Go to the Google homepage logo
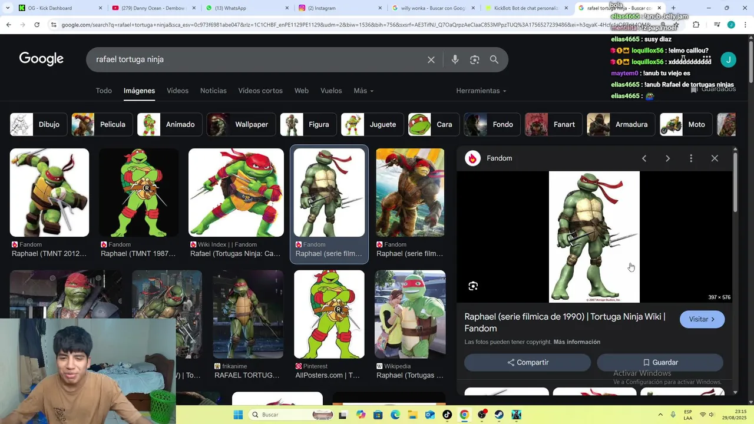 tap(41, 59)
